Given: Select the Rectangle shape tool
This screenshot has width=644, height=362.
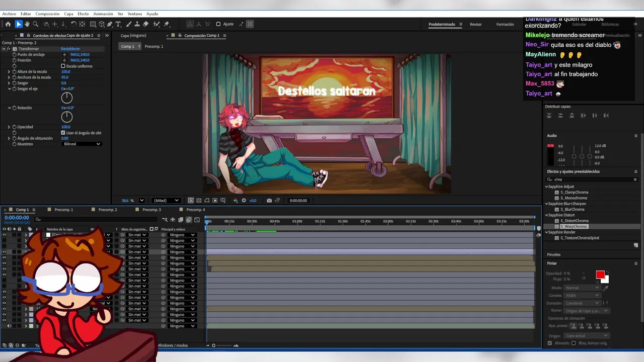Looking at the screenshot, I should 93,24.
